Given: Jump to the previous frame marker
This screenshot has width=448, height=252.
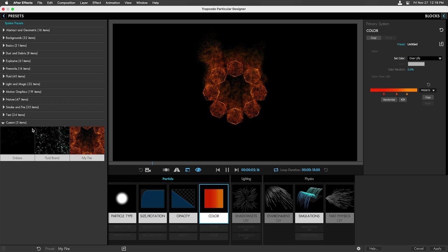Looking at the screenshot, I should pos(218,170).
